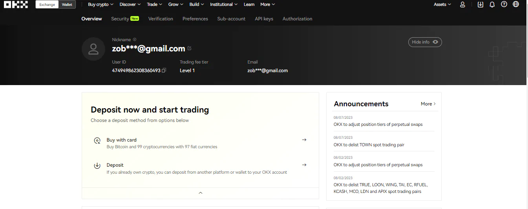
Task: Open the Authorization tab
Action: (297, 18)
